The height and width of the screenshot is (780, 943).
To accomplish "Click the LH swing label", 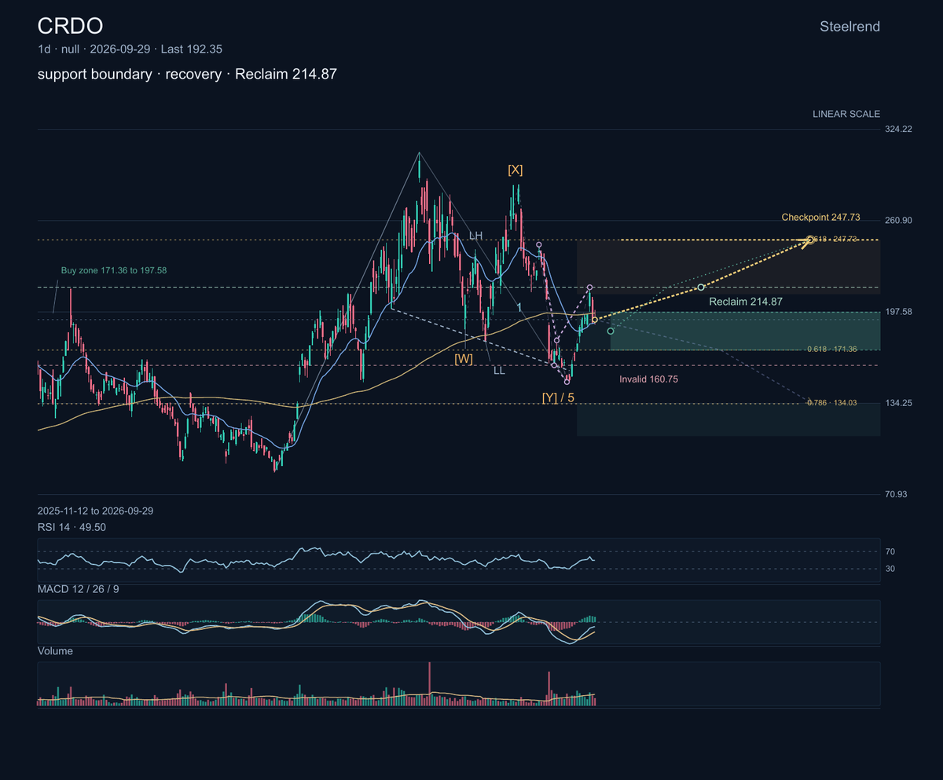I will tap(476, 236).
